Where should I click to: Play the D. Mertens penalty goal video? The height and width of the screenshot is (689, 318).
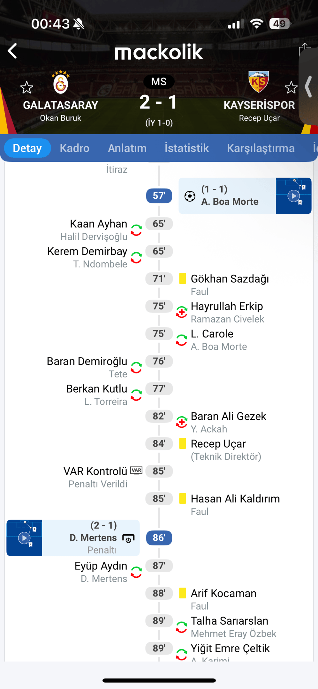coord(24,538)
